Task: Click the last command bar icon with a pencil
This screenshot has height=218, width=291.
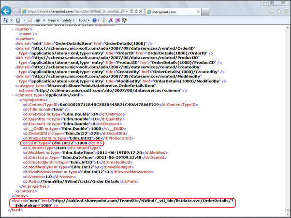Action: click(124, 20)
